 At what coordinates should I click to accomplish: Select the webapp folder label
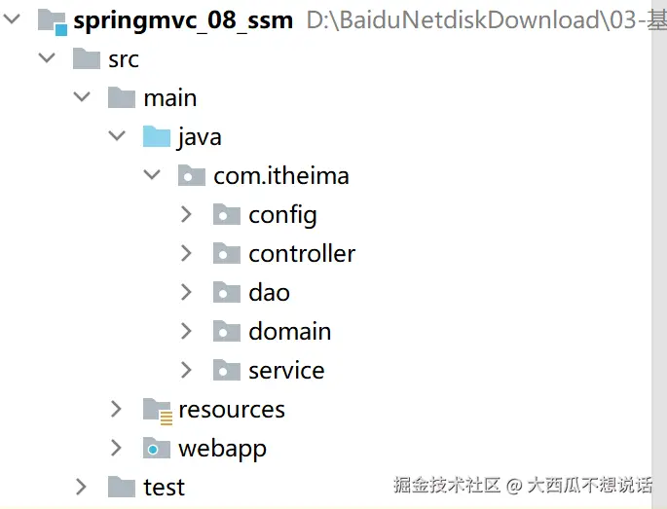pyautogui.click(x=222, y=448)
